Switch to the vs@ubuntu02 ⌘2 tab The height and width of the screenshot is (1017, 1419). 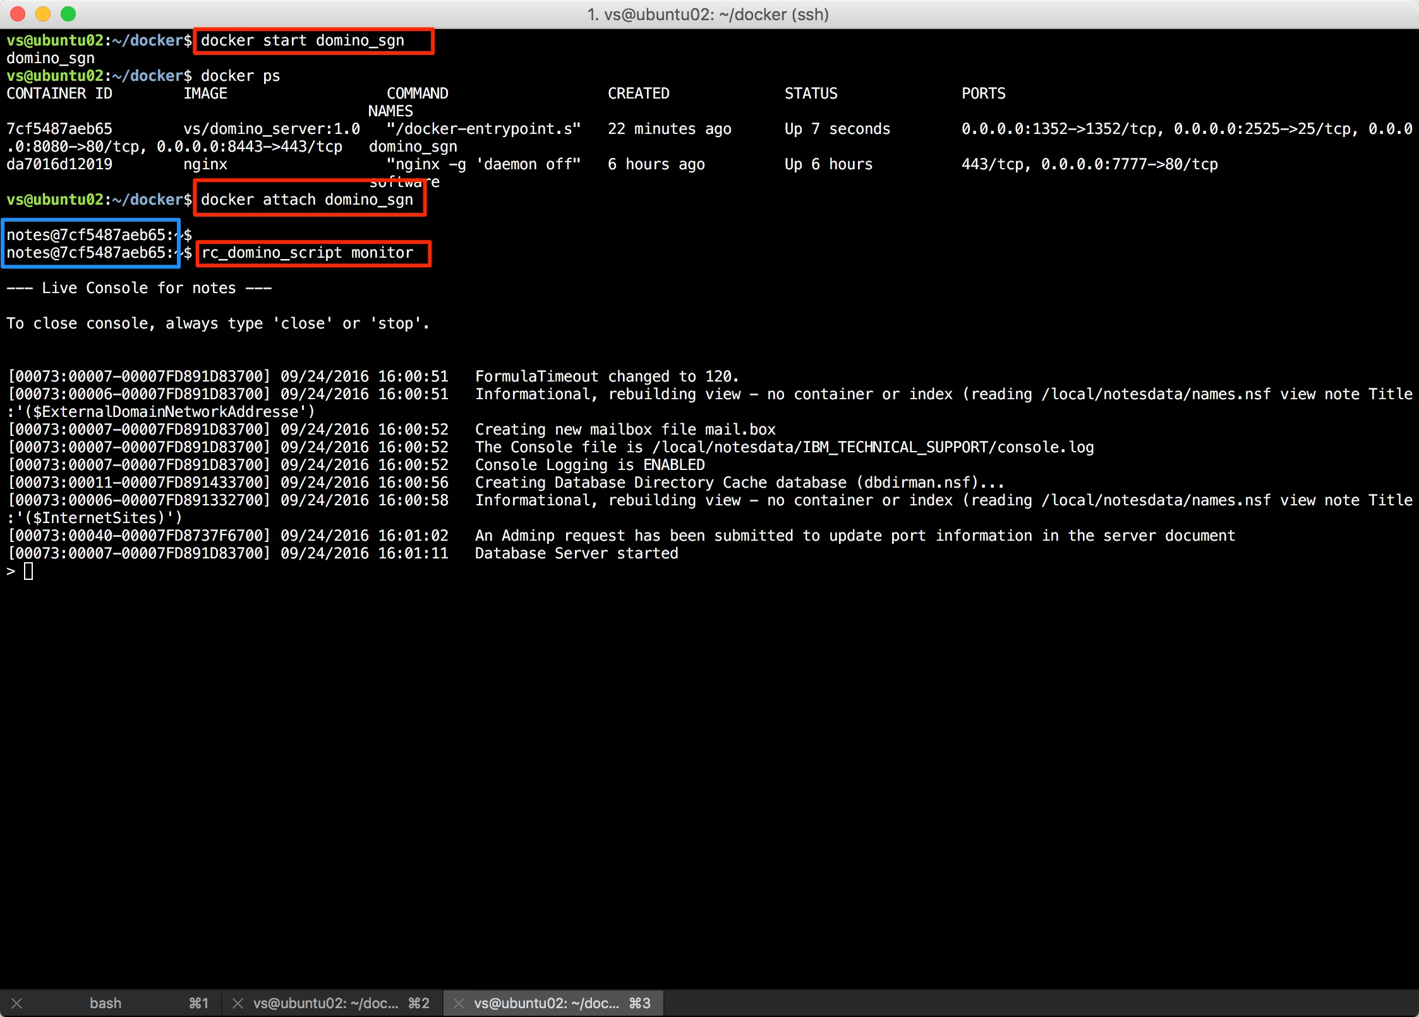[x=325, y=1003]
